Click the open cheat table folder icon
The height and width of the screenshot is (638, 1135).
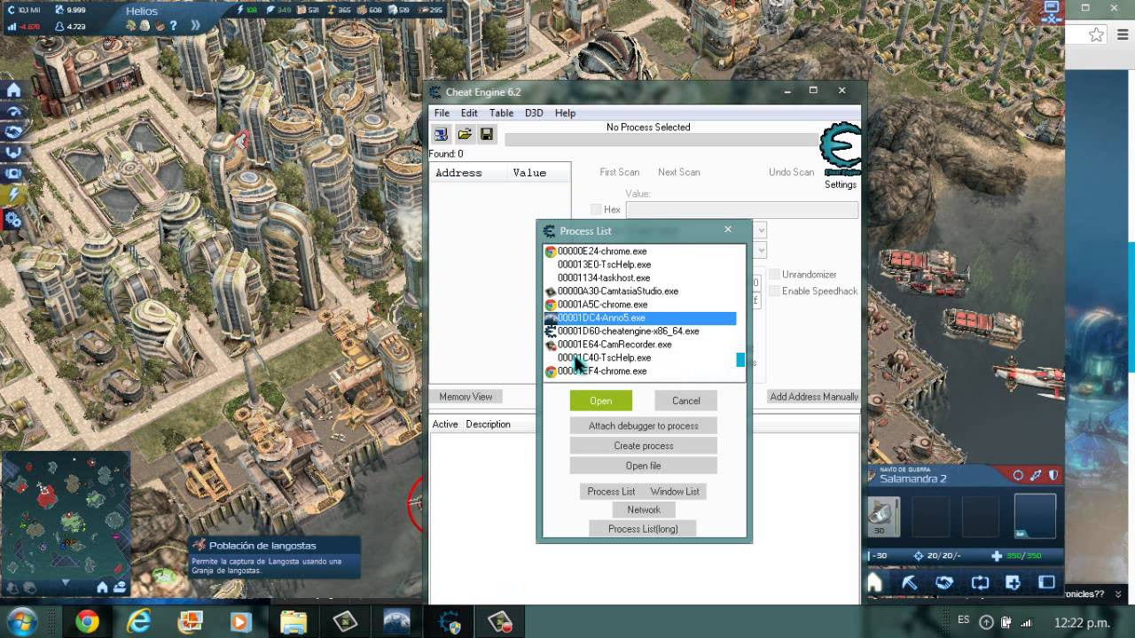464,134
